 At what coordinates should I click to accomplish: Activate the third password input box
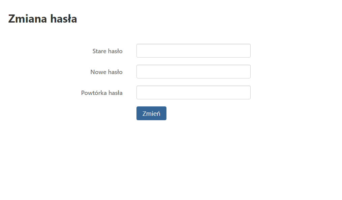tap(193, 92)
